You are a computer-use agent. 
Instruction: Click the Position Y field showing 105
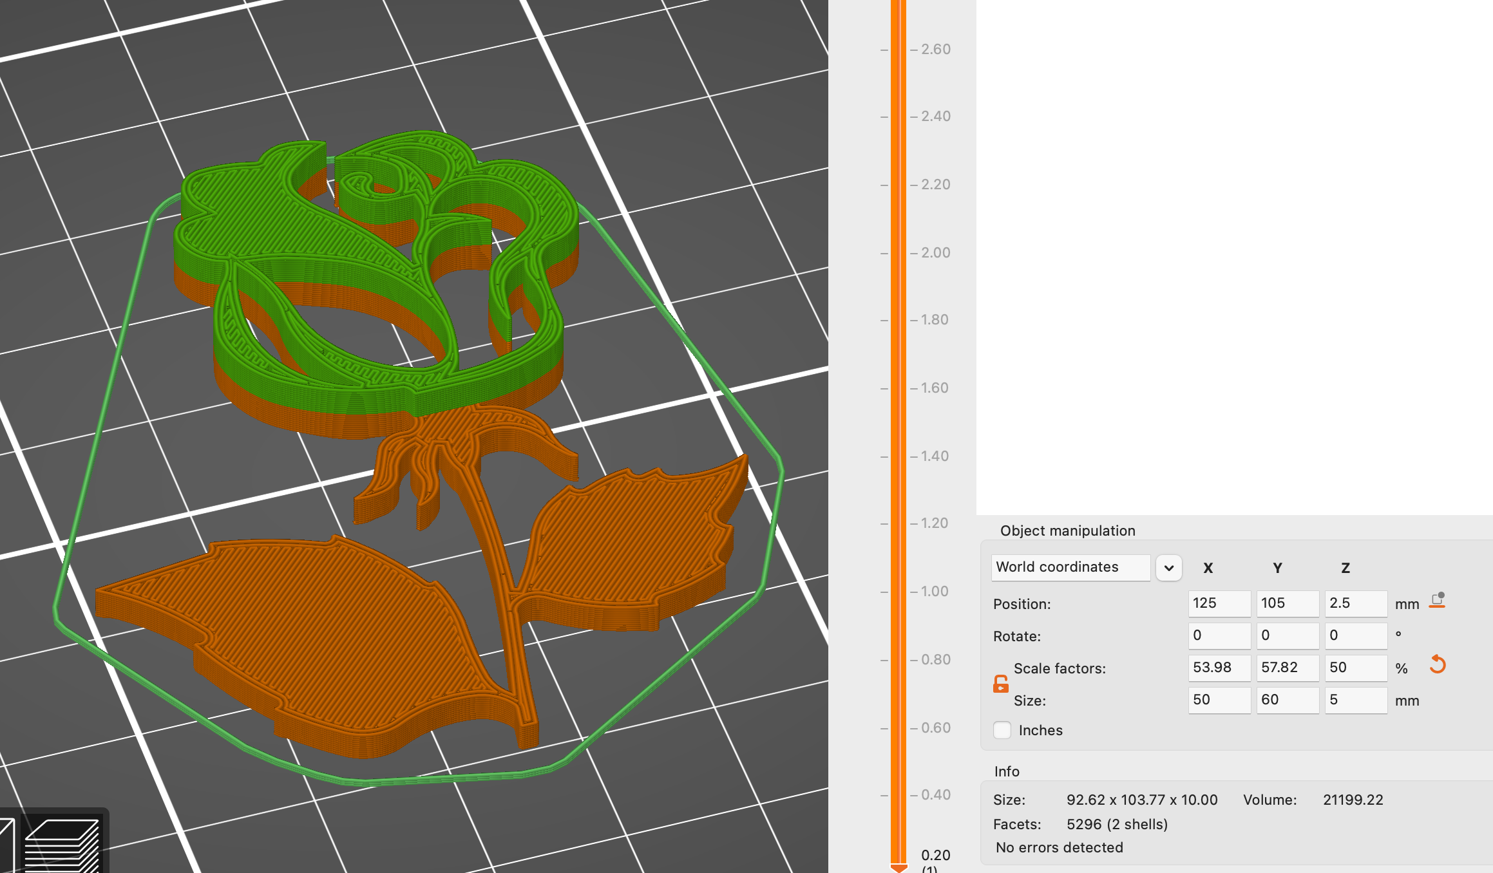point(1287,603)
